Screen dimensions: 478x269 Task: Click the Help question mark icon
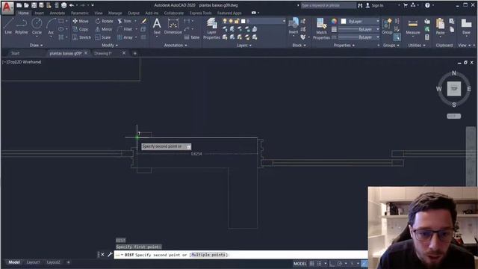[427, 5]
